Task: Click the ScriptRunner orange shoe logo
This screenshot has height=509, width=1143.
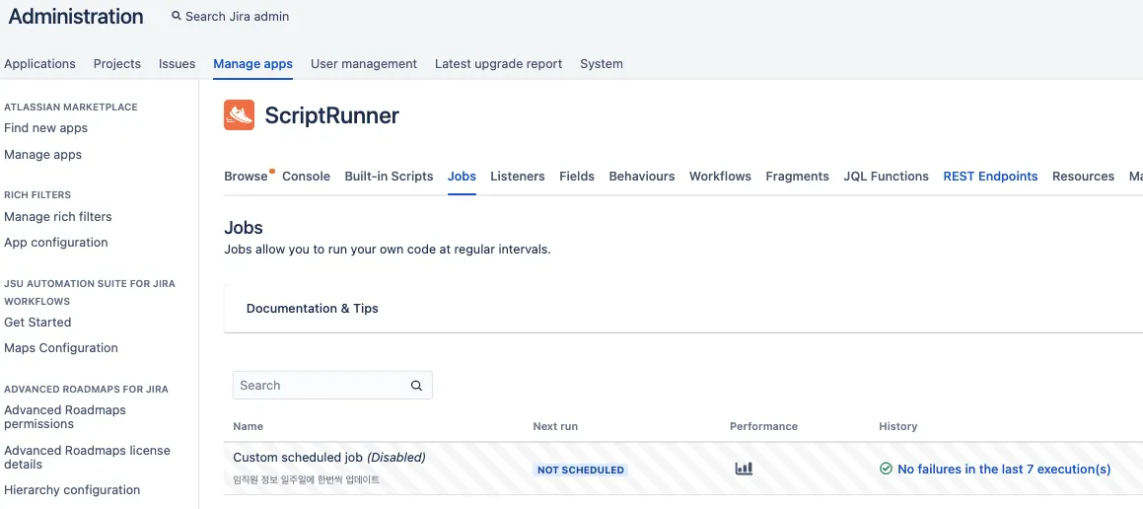Action: tap(239, 115)
